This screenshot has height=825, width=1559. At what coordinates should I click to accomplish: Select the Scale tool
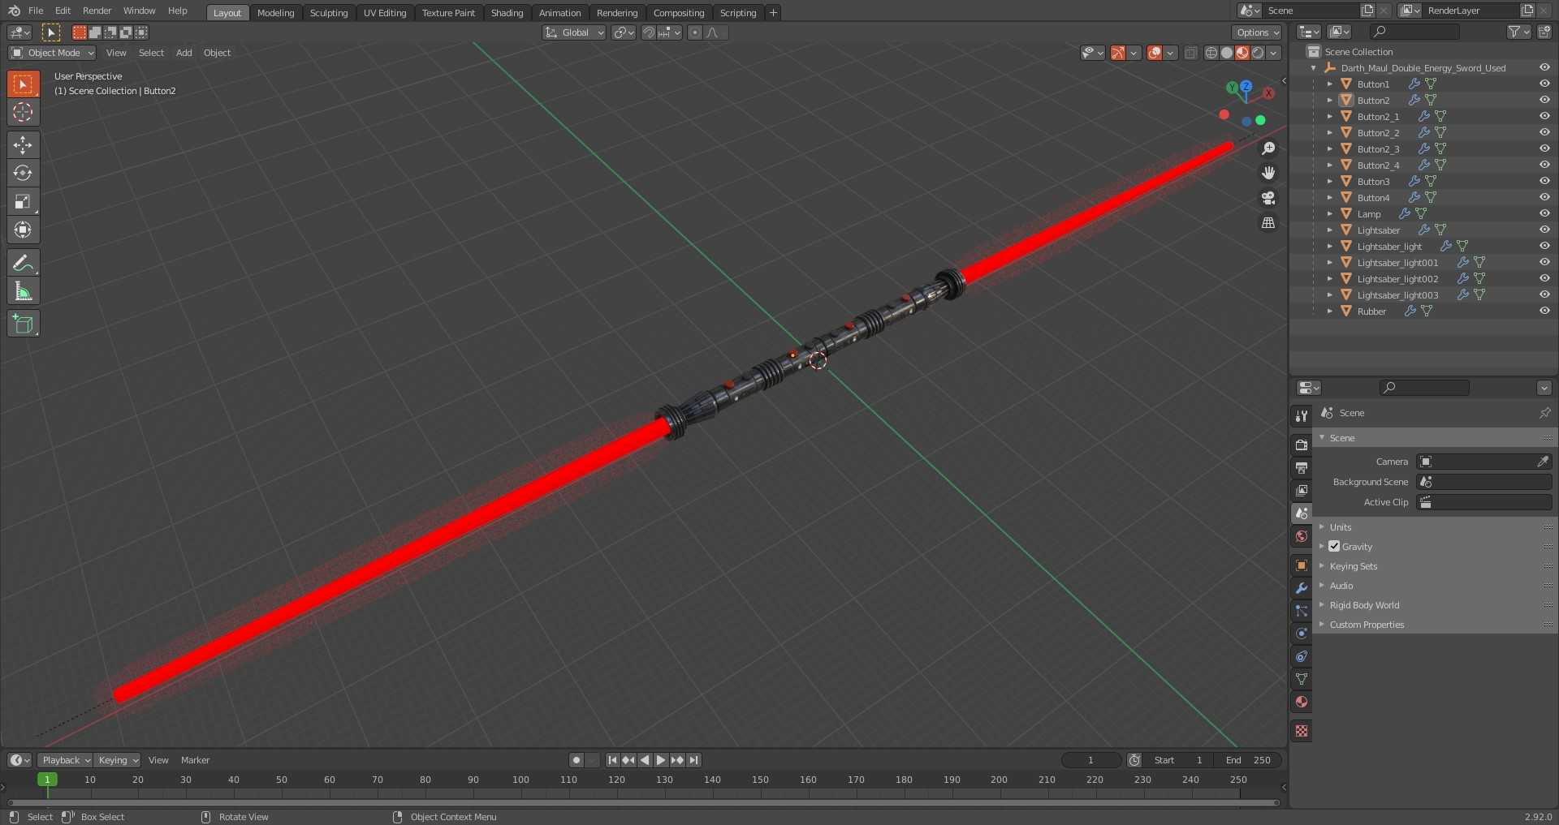point(23,202)
